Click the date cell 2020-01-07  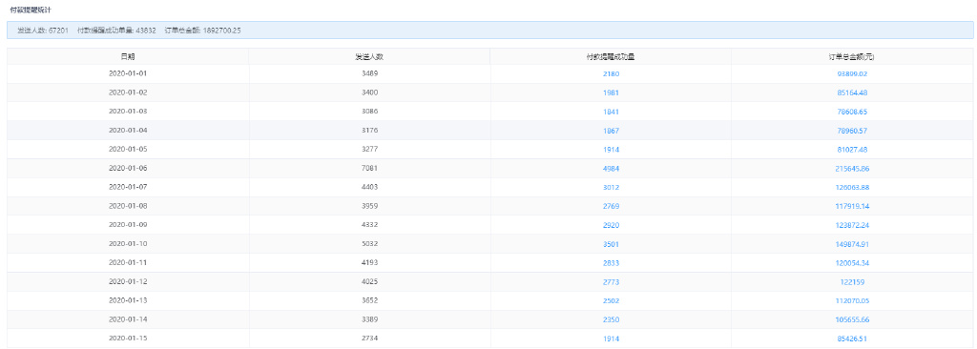(128, 188)
